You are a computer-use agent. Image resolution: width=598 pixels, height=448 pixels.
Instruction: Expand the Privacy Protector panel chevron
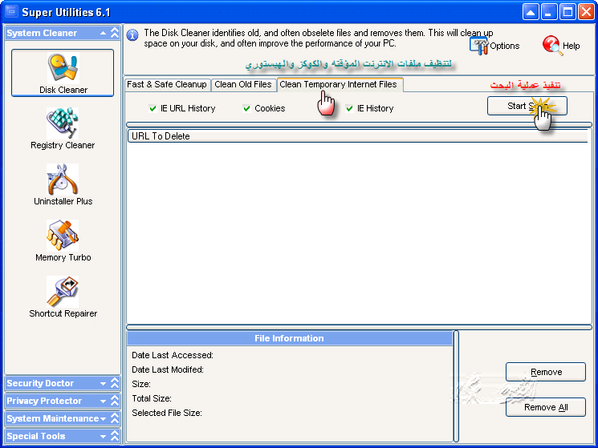click(115, 401)
